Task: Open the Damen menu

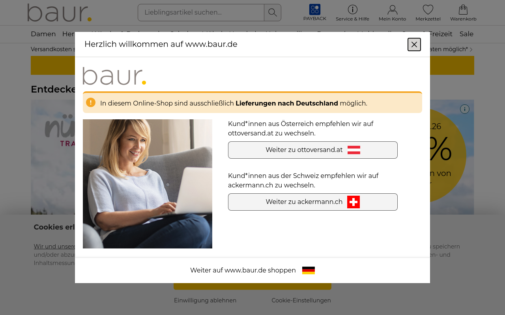Action: click(43, 34)
